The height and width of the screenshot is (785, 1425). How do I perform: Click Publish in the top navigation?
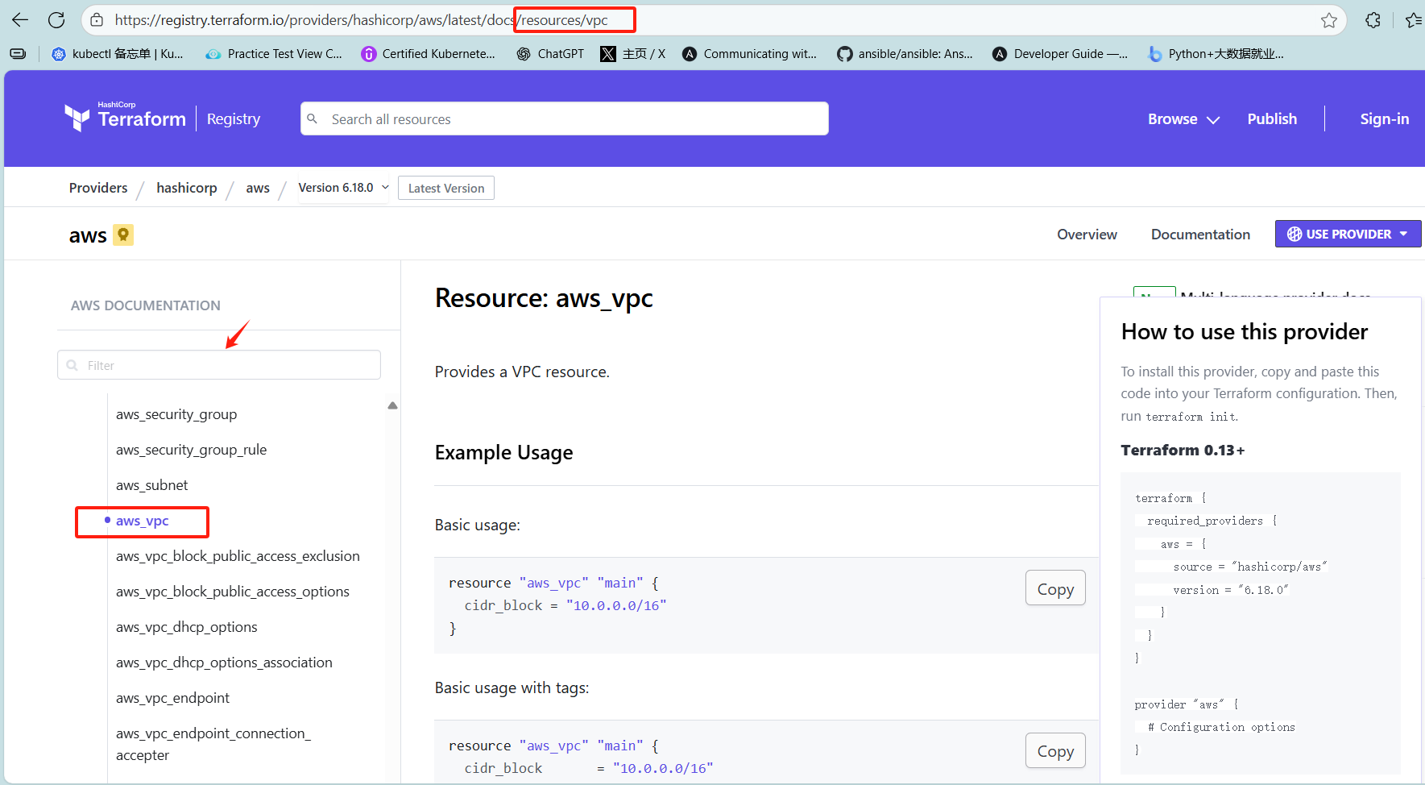1272,118
